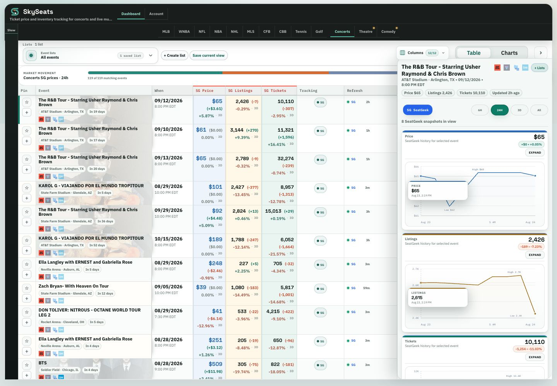Open the Event lists dropdown chevron
The width and height of the screenshot is (557, 386).
click(x=150, y=56)
